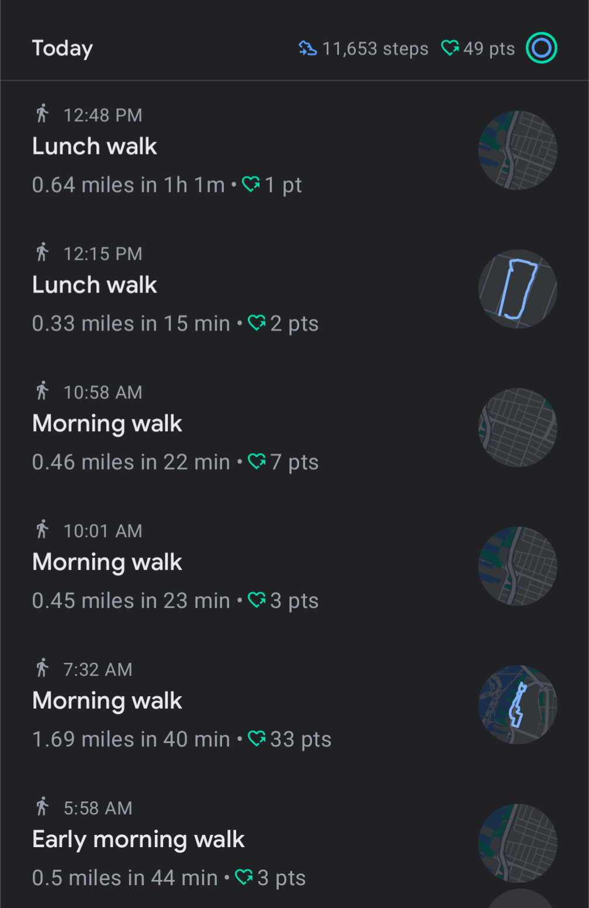Tap walking icon next to 7:32 AM
The height and width of the screenshot is (908, 589).
pyautogui.click(x=42, y=668)
